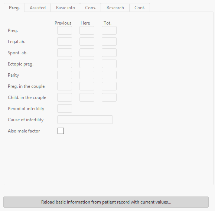Select the Preg. tab
215x211 pixels.
point(14,8)
